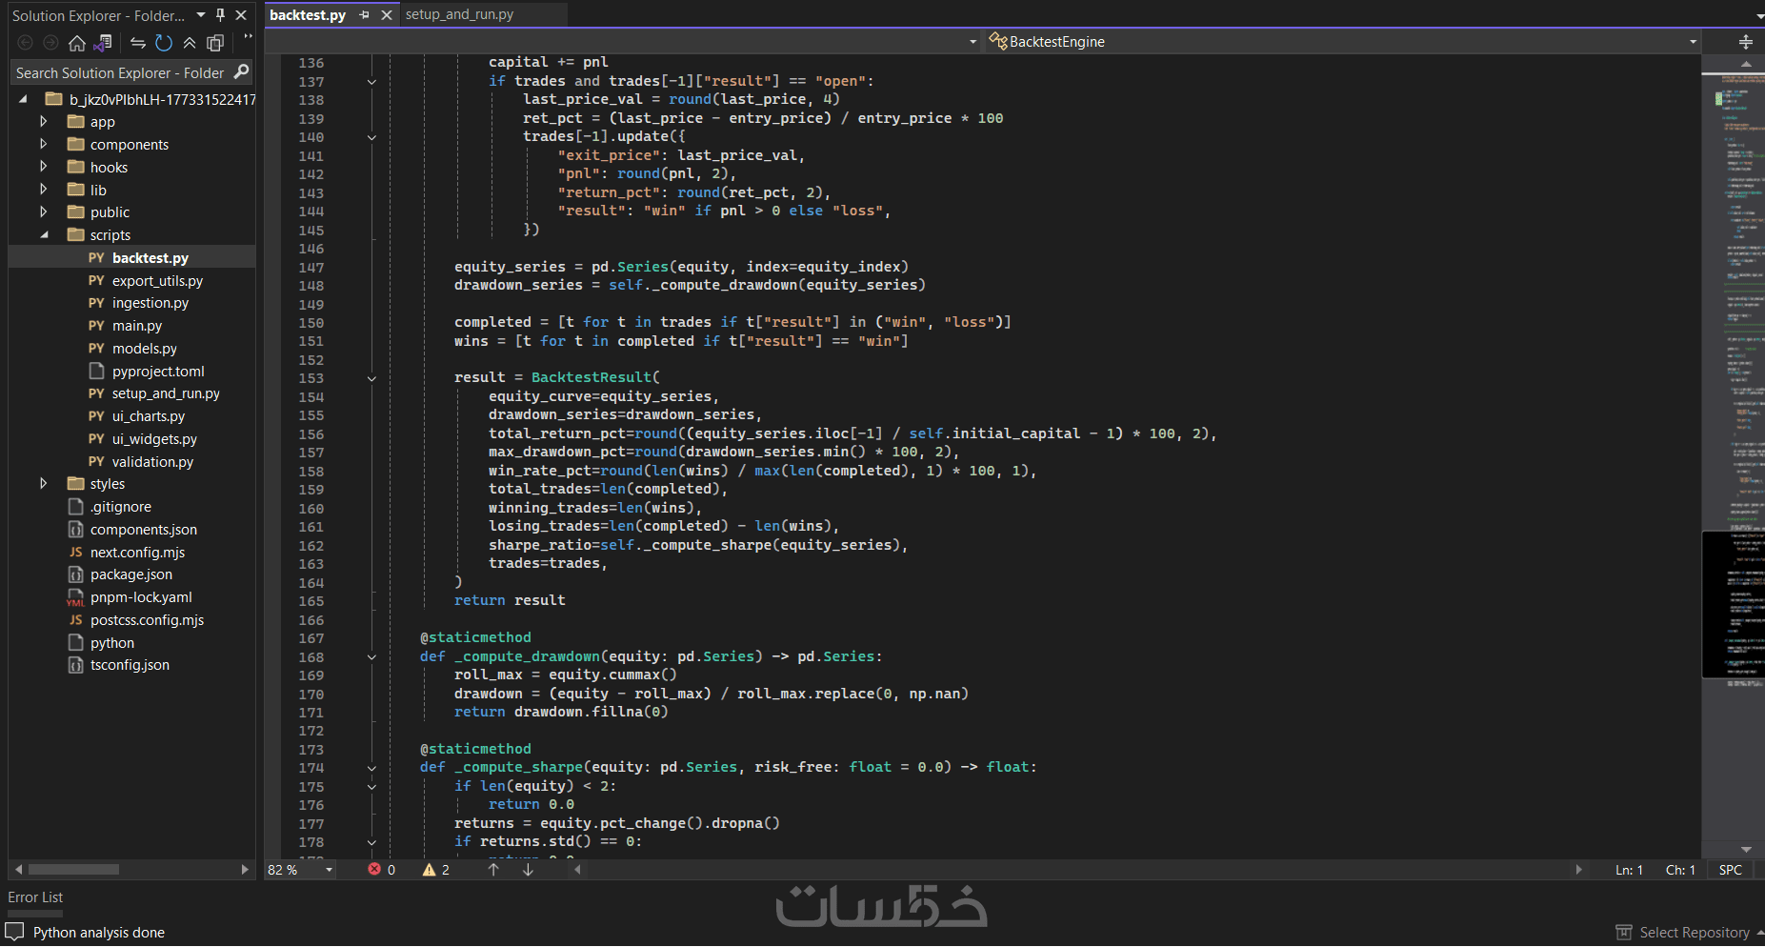Close the Solution Explorer panel
The width and height of the screenshot is (1765, 947).
click(x=241, y=15)
